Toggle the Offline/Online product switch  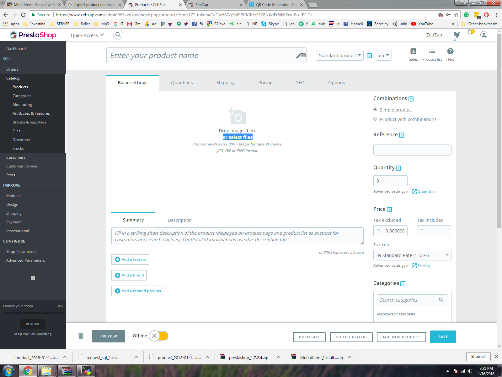pyautogui.click(x=159, y=336)
